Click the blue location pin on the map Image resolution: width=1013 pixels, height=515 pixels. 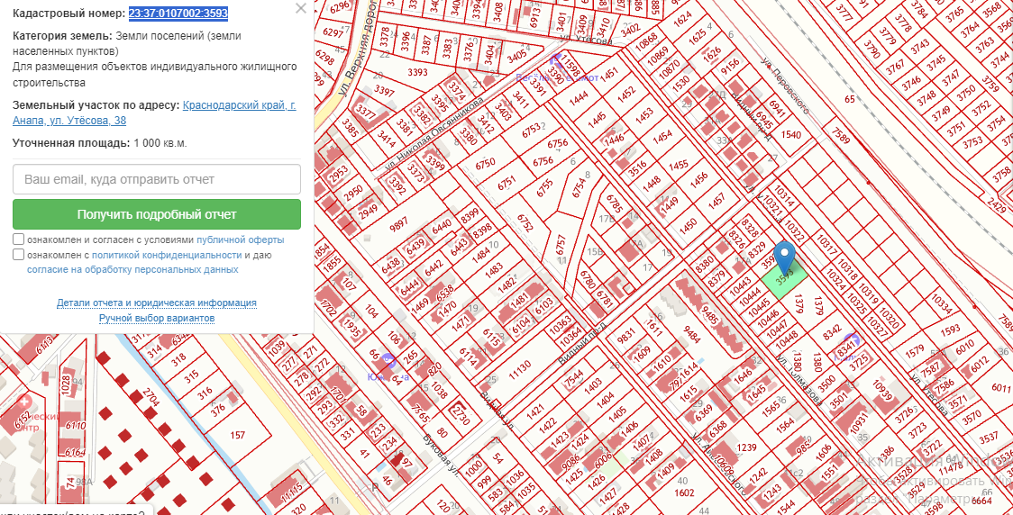pyautogui.click(x=785, y=257)
